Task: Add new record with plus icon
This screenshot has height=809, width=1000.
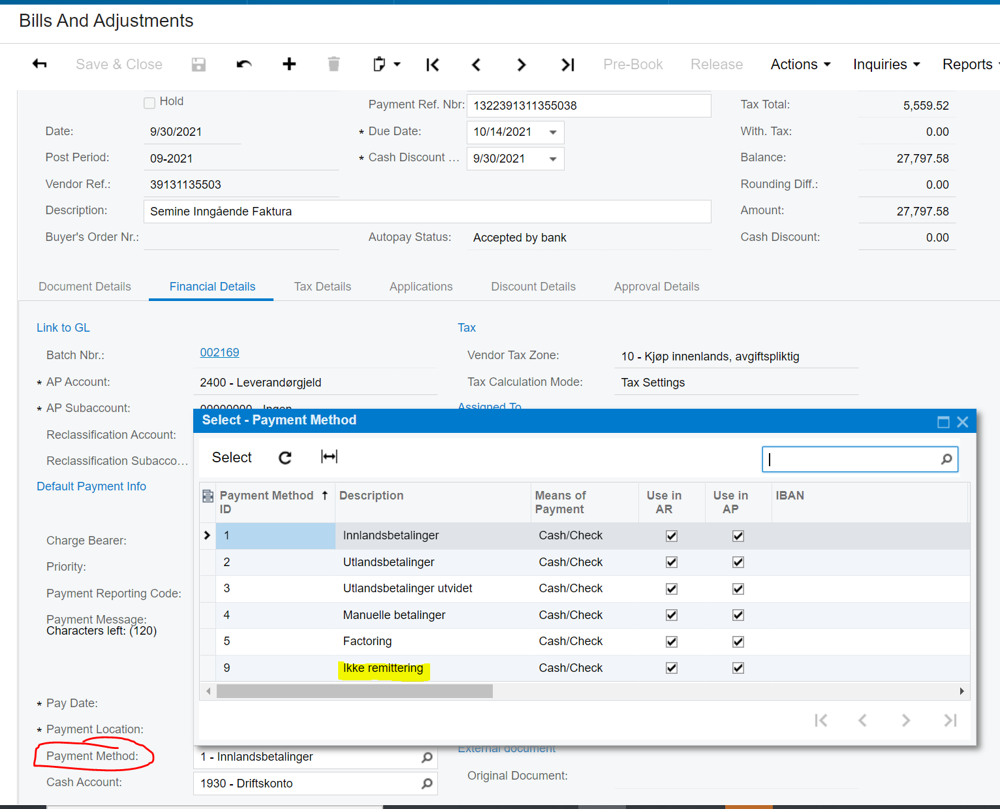Action: click(289, 64)
